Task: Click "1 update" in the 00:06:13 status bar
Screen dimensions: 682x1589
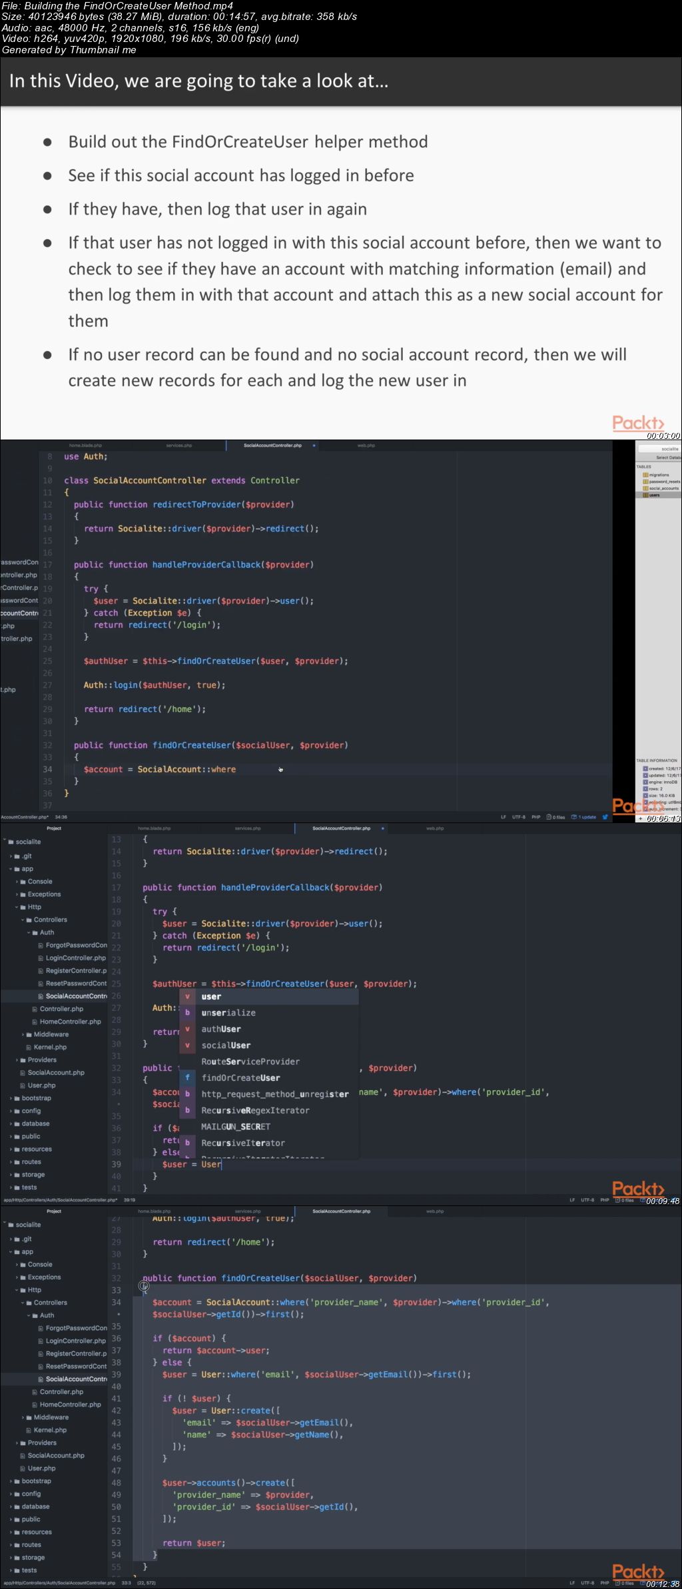Action: tap(583, 816)
